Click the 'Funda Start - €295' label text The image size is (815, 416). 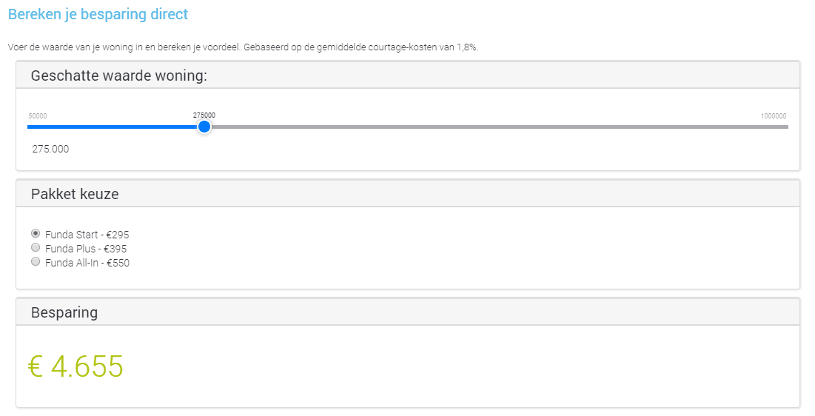coord(87,235)
